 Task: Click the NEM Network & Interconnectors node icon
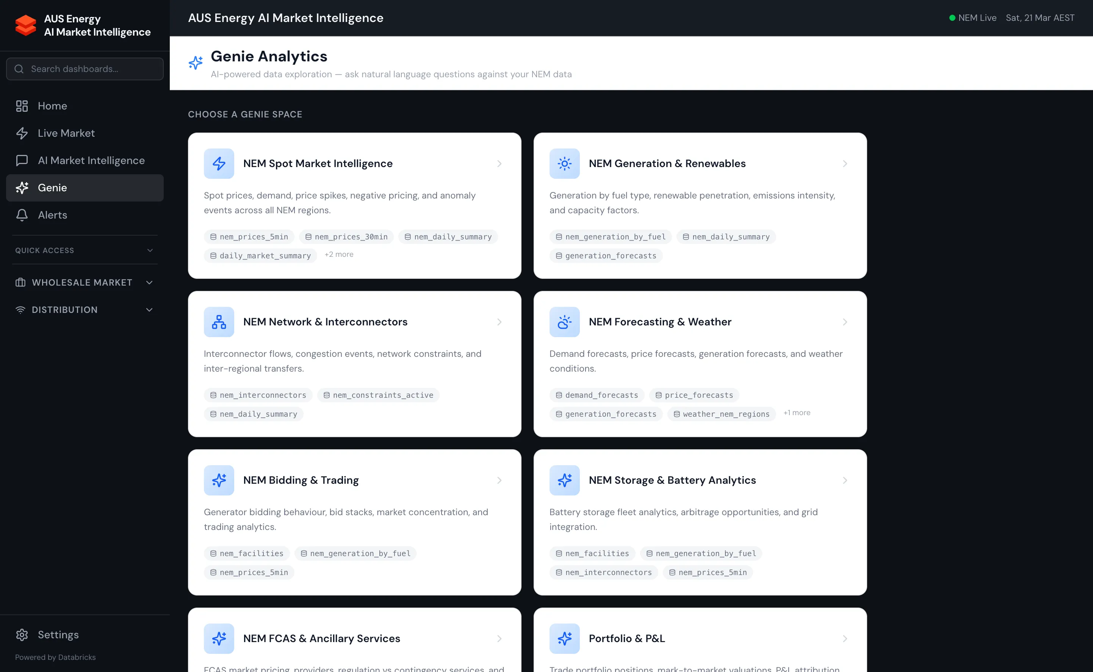(x=219, y=321)
